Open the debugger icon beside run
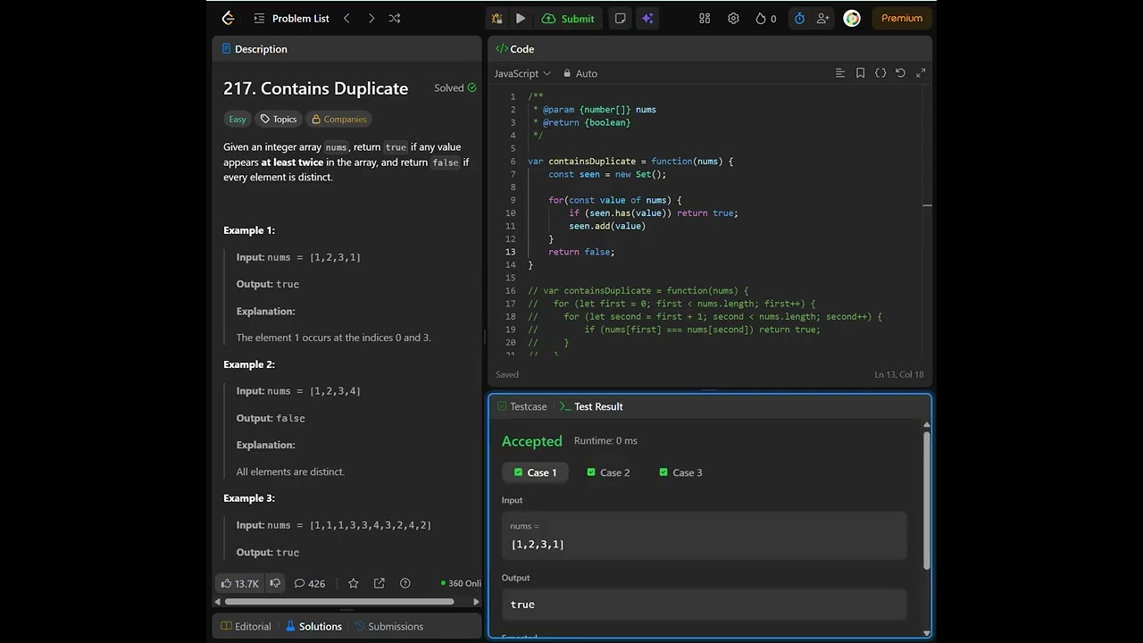The image size is (1143, 643). click(497, 18)
